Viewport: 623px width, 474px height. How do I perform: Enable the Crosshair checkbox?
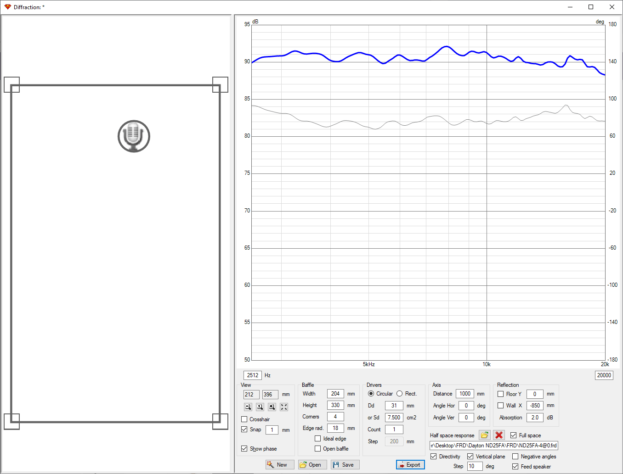coord(244,419)
